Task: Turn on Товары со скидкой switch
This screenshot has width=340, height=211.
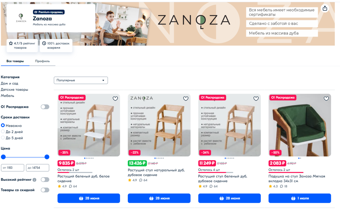Action: point(45,190)
